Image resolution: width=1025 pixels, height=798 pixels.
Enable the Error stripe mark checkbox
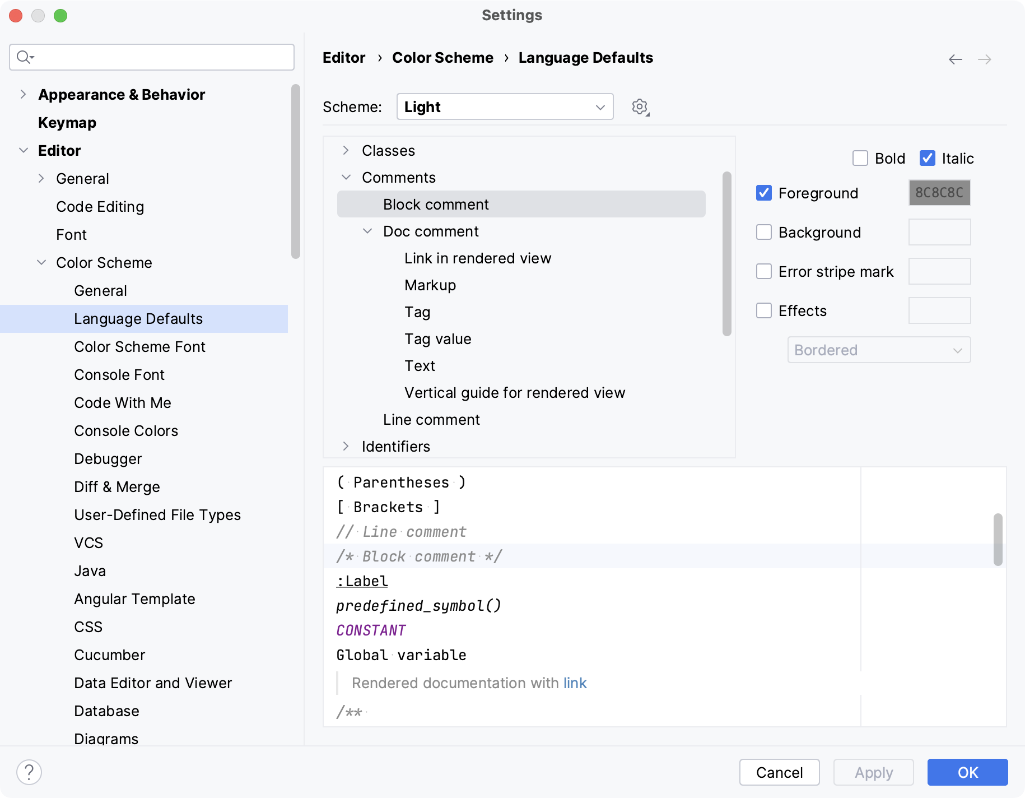[764, 271]
